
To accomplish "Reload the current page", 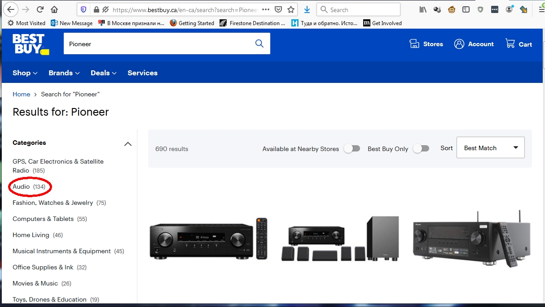I will 40,9.
